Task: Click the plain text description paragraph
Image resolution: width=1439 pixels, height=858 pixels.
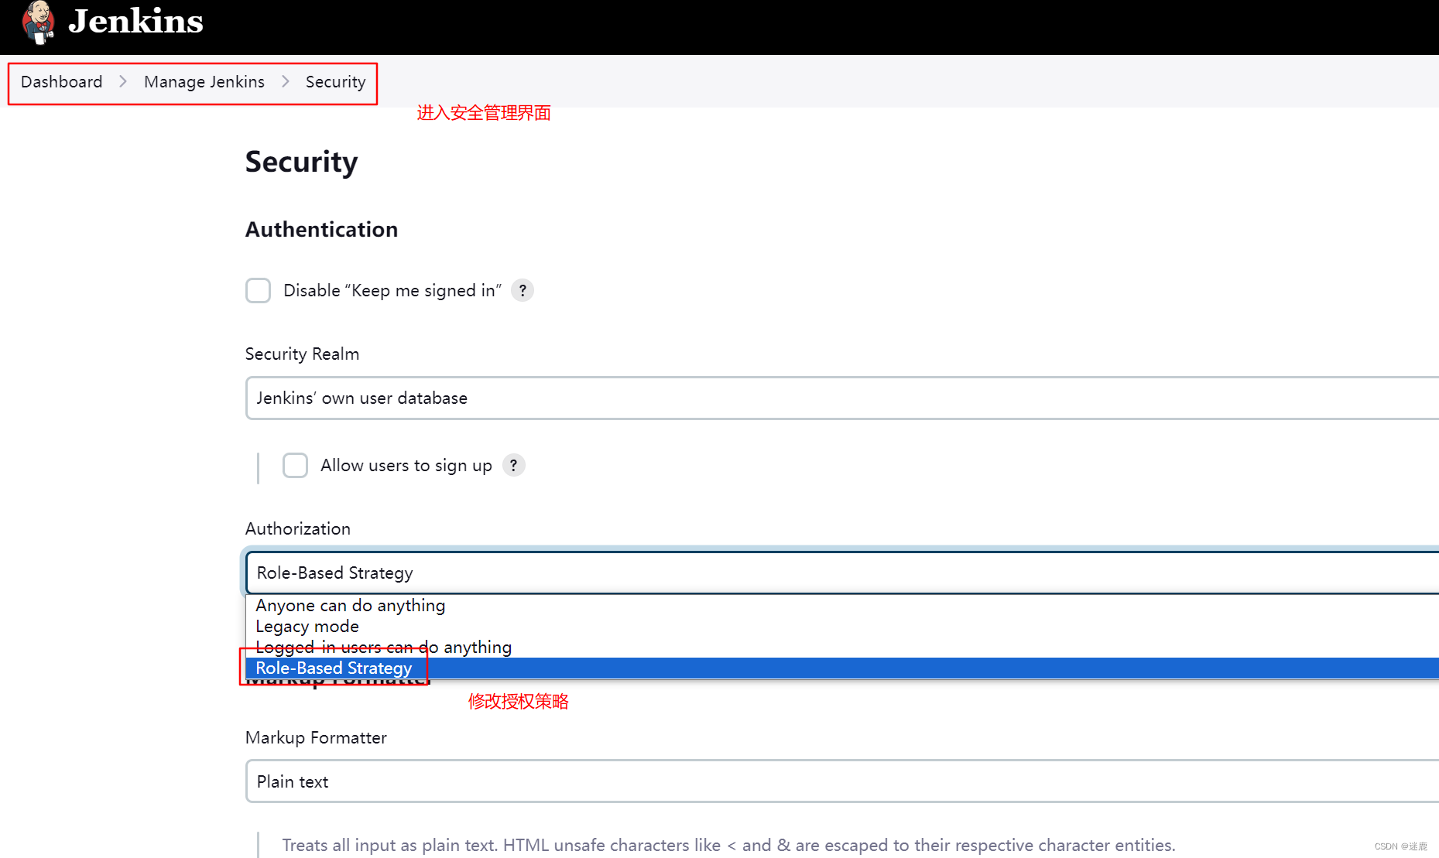Action: pyautogui.click(x=728, y=846)
